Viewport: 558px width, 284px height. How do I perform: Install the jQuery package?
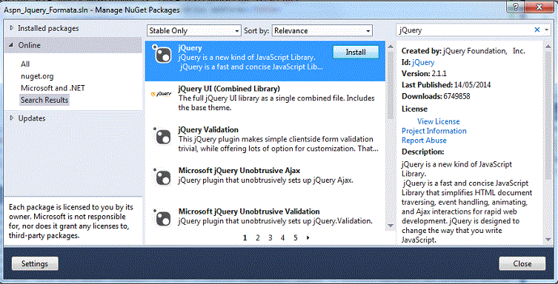[356, 53]
